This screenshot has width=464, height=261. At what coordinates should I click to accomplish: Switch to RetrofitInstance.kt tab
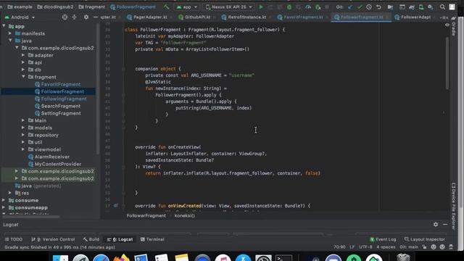pos(246,17)
